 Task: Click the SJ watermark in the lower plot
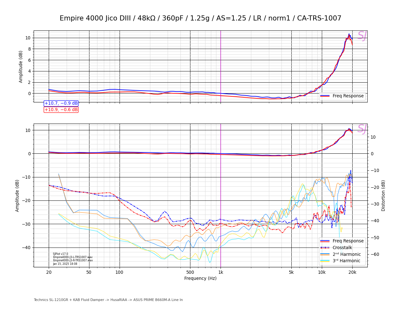(362, 129)
